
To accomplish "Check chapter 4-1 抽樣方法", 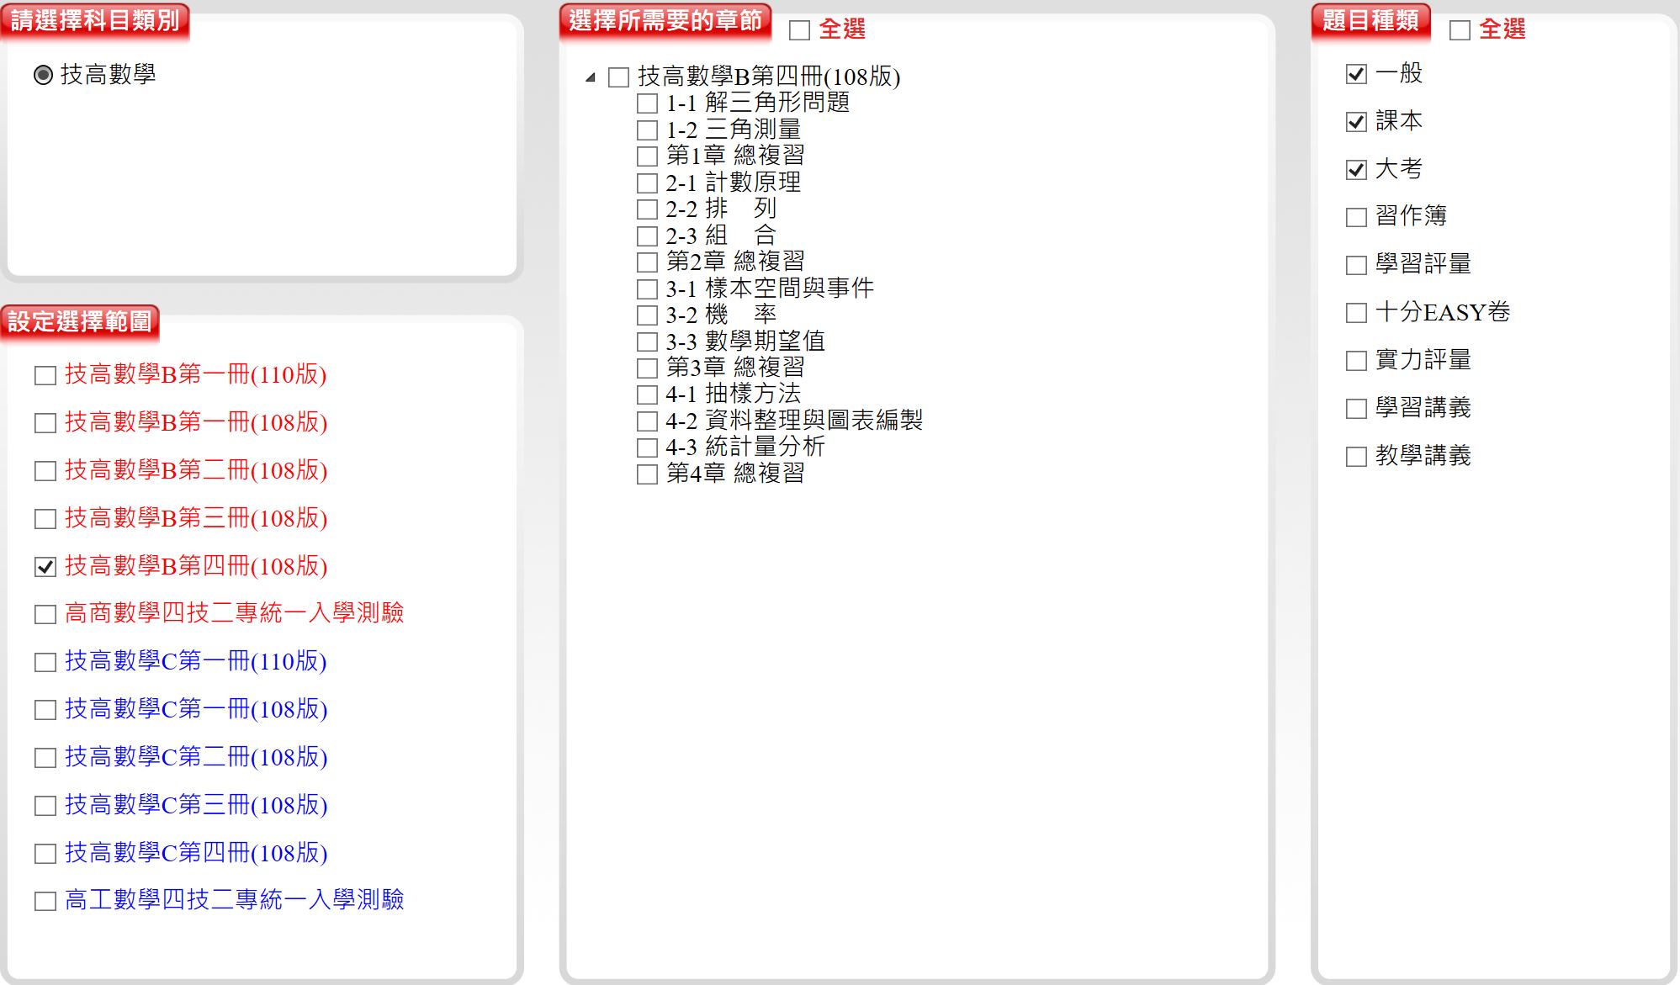I will [x=647, y=395].
